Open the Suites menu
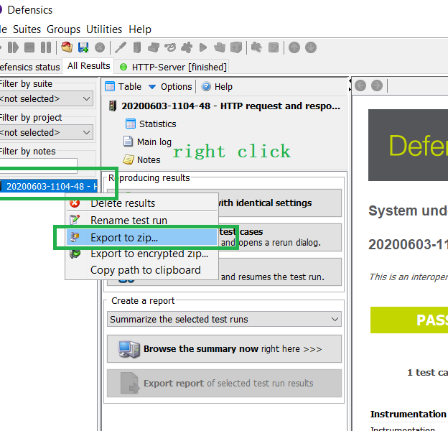Screen dimensions: 448x431 [x=27, y=29]
